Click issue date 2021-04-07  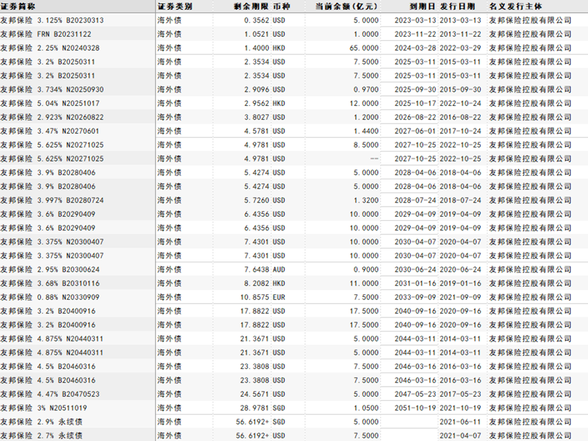pyautogui.click(x=460, y=436)
